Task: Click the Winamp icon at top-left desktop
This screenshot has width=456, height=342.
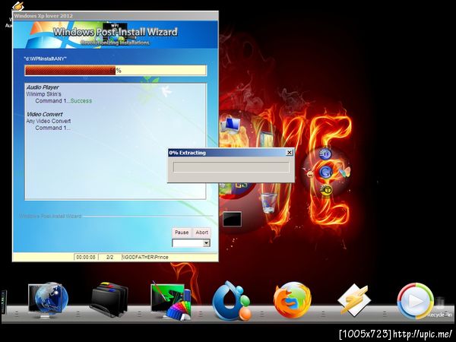Action: pos(18,6)
